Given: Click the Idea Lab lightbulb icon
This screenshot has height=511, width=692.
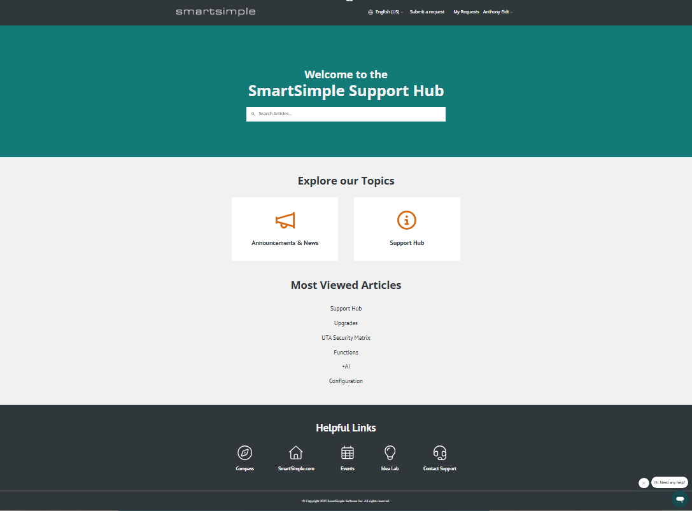Looking at the screenshot, I should pos(390,452).
